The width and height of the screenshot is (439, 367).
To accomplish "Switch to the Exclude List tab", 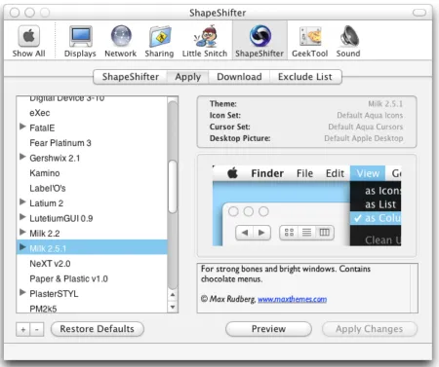I will (x=305, y=77).
